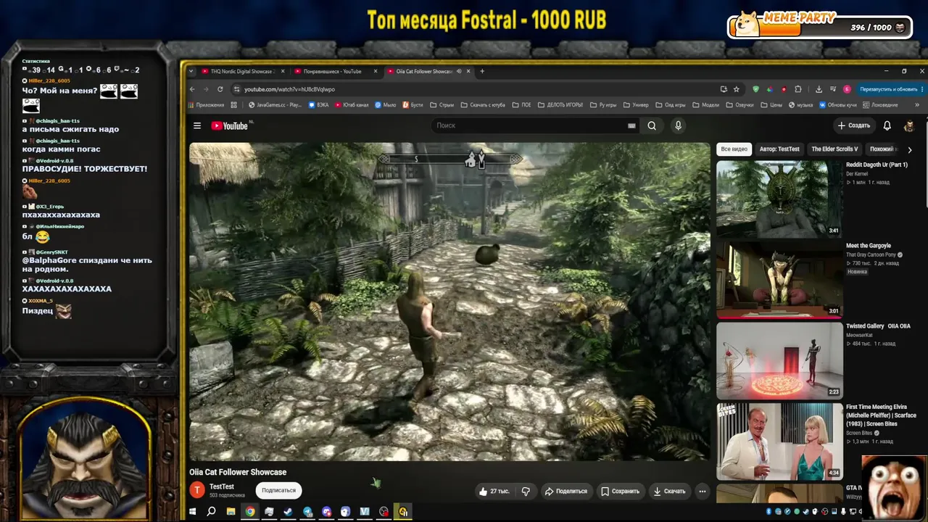
Task: Reload the page in Chrome
Action: pyautogui.click(x=220, y=89)
